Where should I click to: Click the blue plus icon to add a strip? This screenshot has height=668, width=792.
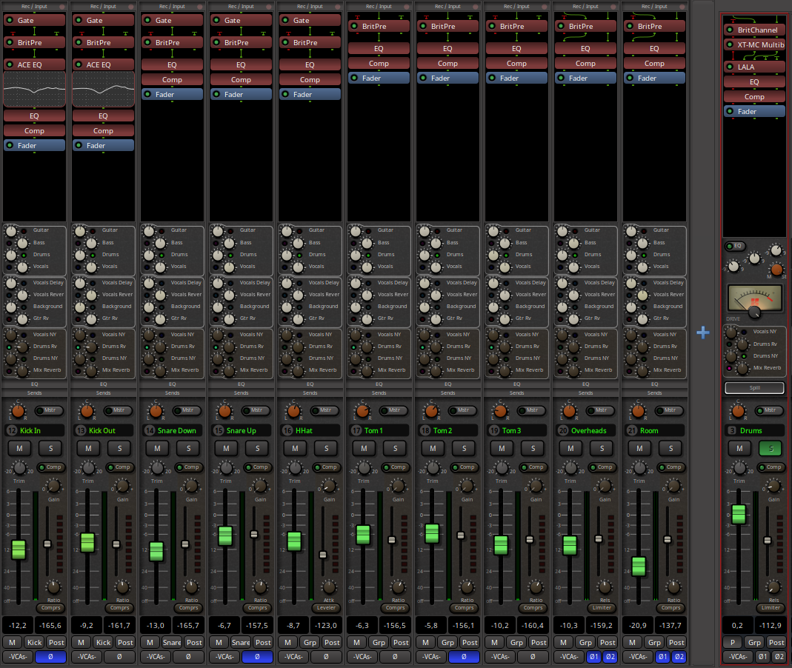pyautogui.click(x=702, y=333)
